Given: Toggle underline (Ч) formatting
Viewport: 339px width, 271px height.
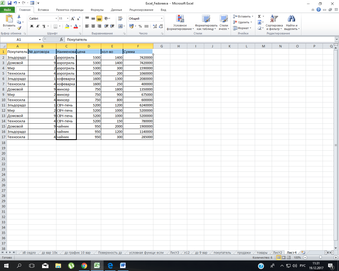Looking at the screenshot, I should (44, 26).
